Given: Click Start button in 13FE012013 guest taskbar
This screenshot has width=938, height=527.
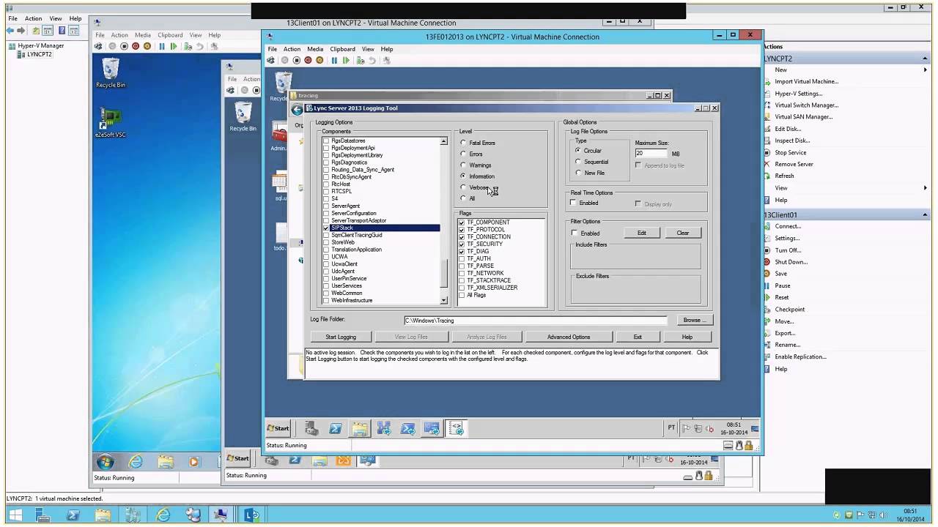Looking at the screenshot, I should click(278, 428).
